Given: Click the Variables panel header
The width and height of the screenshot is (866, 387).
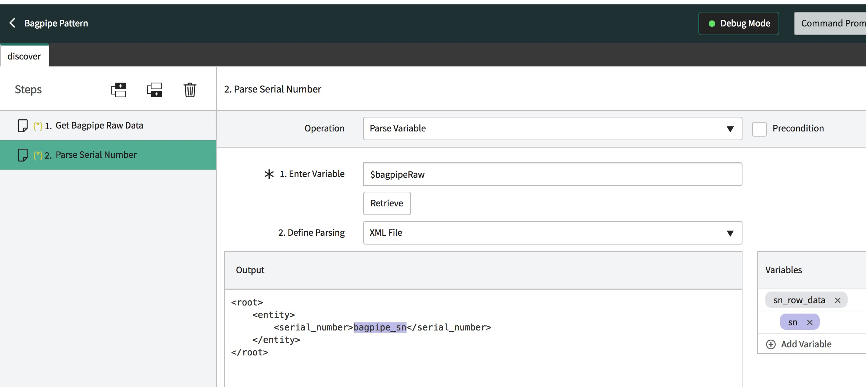Looking at the screenshot, I should pyautogui.click(x=812, y=270).
